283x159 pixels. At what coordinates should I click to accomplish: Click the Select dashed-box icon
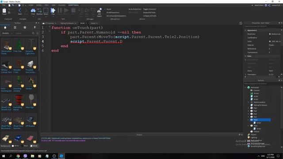tap(46, 11)
